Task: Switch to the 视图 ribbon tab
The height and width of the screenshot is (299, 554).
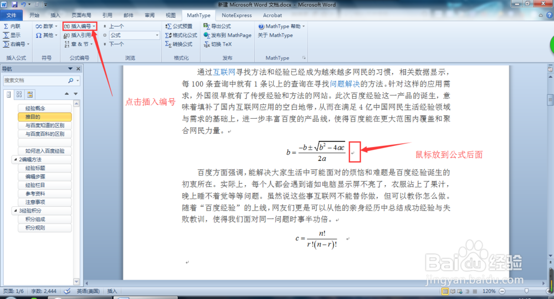Action: [x=171, y=15]
